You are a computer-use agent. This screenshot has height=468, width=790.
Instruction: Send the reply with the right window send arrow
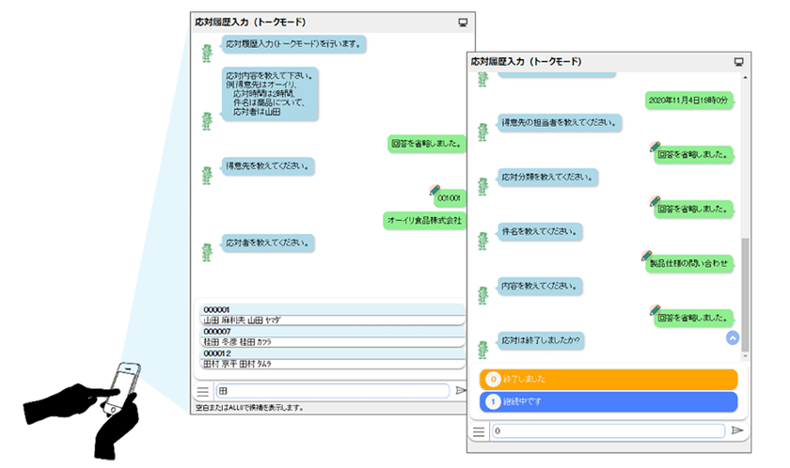737,430
